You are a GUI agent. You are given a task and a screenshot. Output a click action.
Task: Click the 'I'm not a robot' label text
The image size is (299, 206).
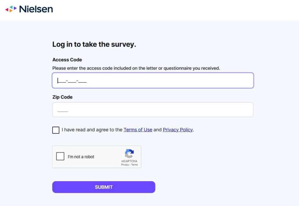(x=81, y=157)
